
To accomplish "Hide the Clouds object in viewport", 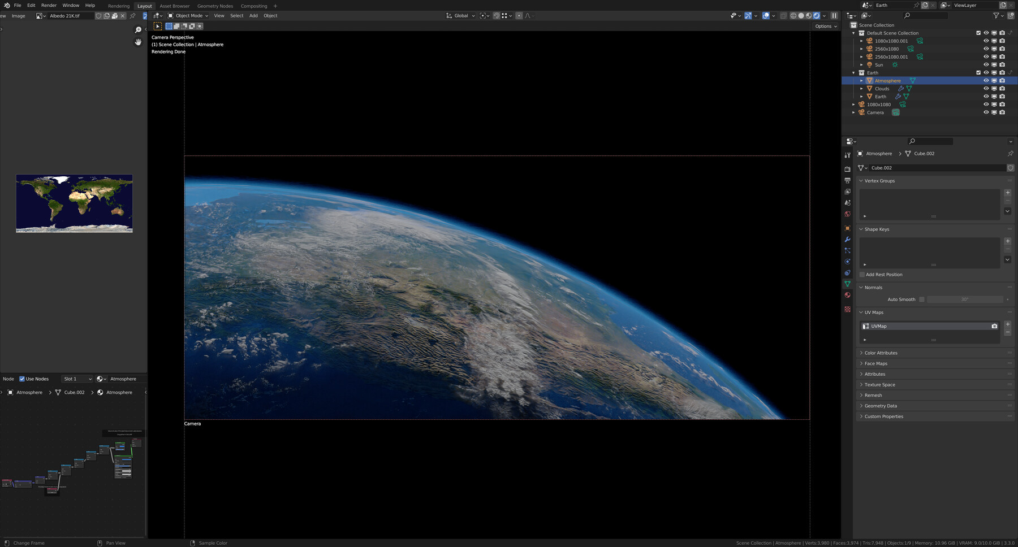I will (986, 89).
